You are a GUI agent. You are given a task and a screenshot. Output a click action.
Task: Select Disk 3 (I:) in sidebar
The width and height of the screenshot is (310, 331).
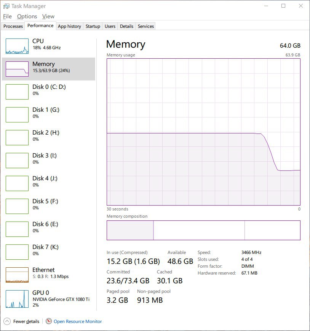click(x=48, y=161)
